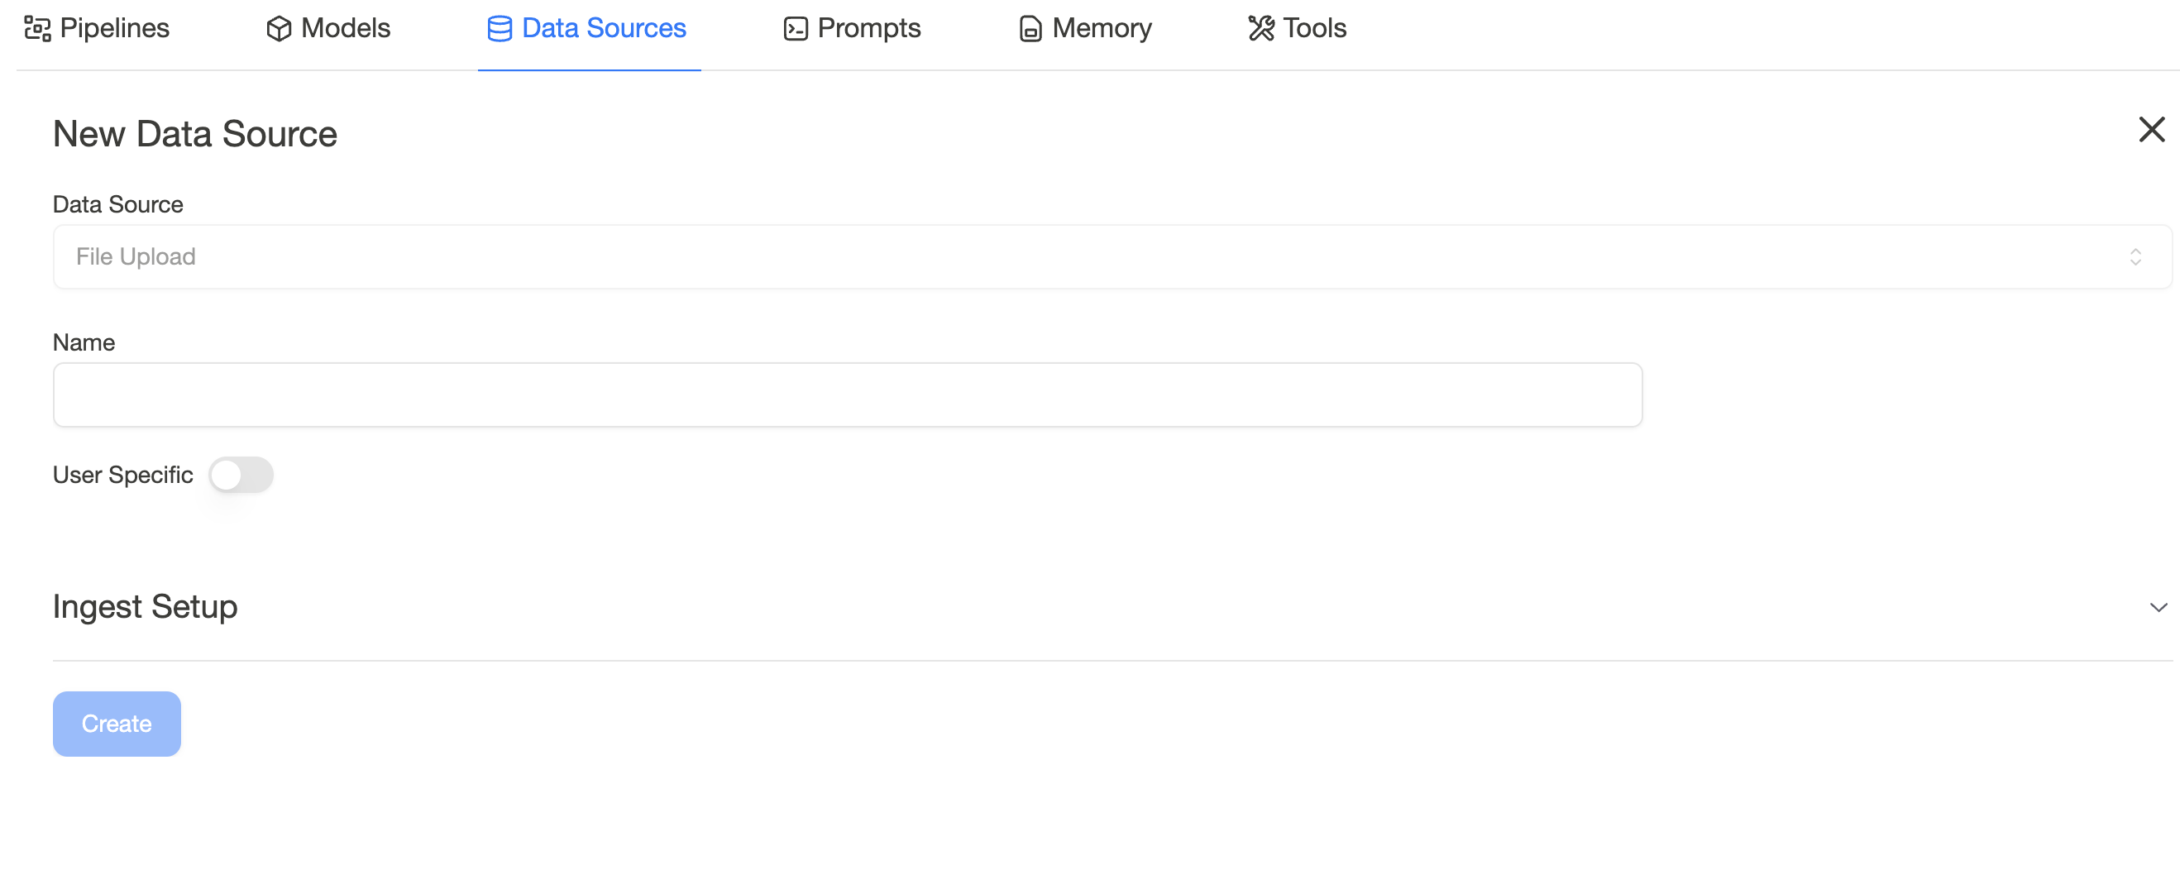Click the Prompts terminal icon
2180x870 pixels.
[x=796, y=29]
